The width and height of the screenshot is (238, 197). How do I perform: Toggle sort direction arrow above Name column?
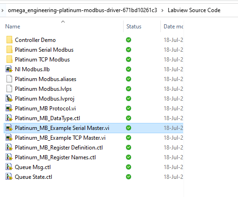(x=63, y=21)
